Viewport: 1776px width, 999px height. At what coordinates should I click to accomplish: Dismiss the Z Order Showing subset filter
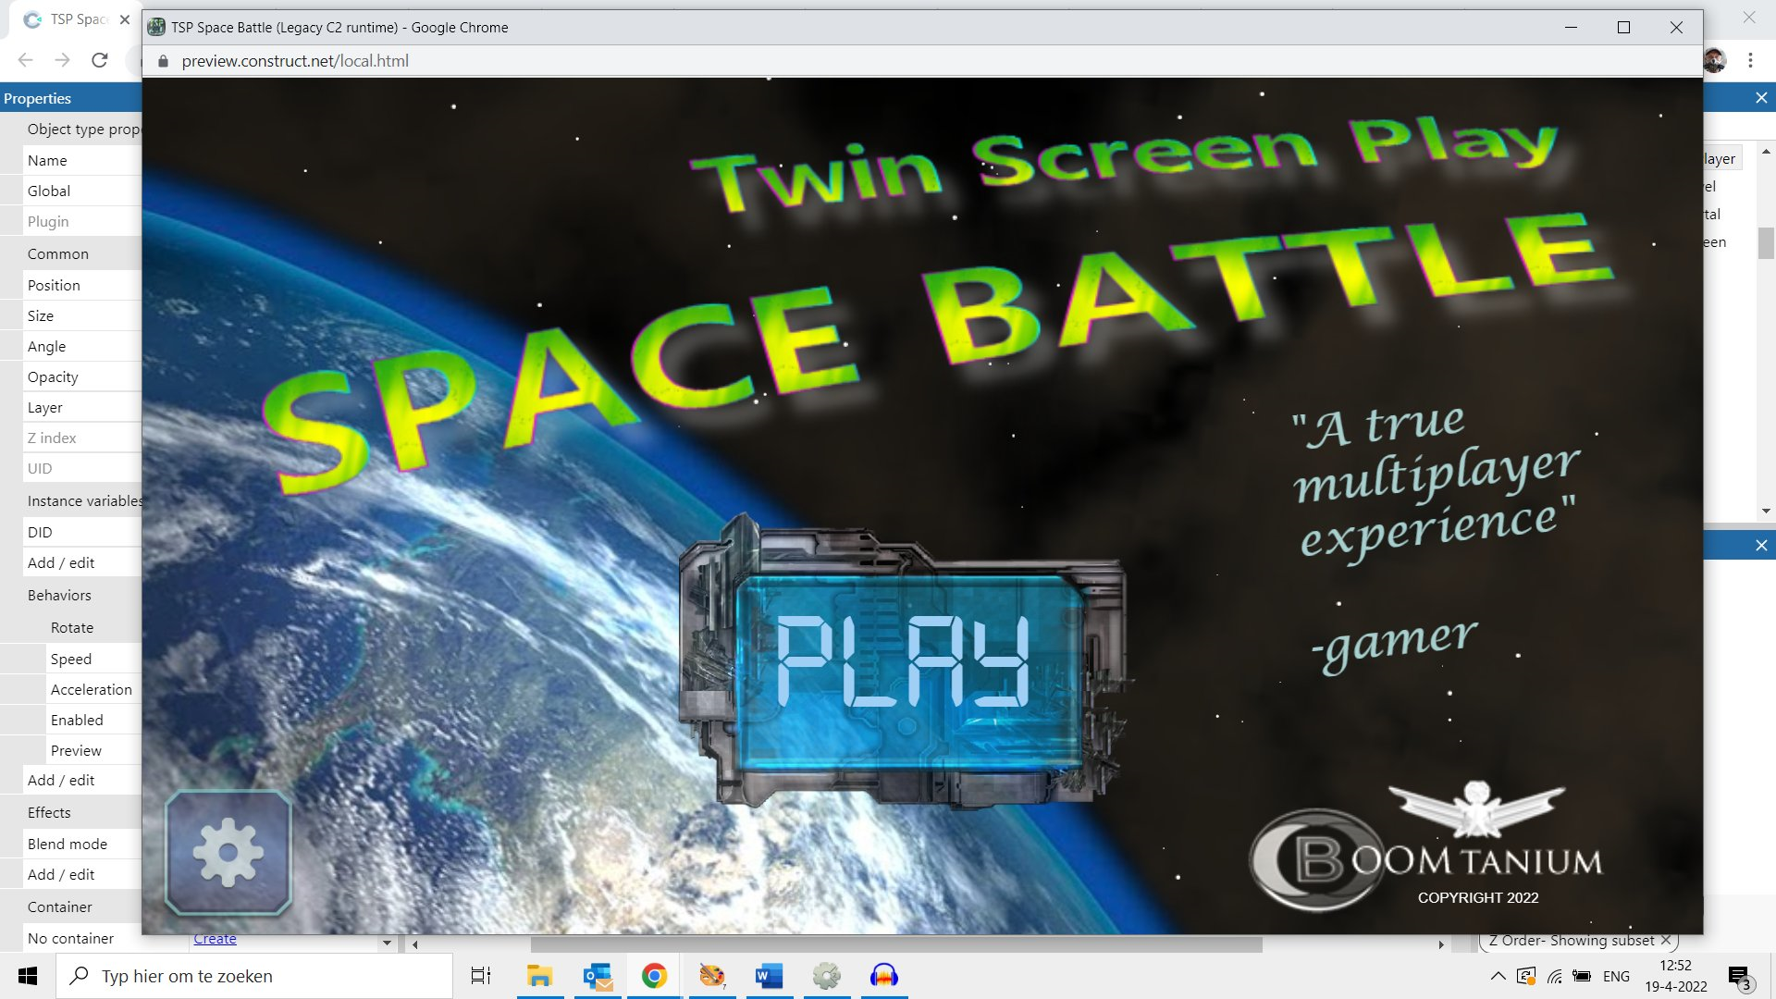coord(1665,940)
